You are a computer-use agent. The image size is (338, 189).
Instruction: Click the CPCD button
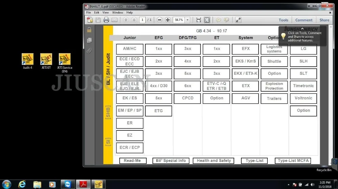[x=187, y=98]
